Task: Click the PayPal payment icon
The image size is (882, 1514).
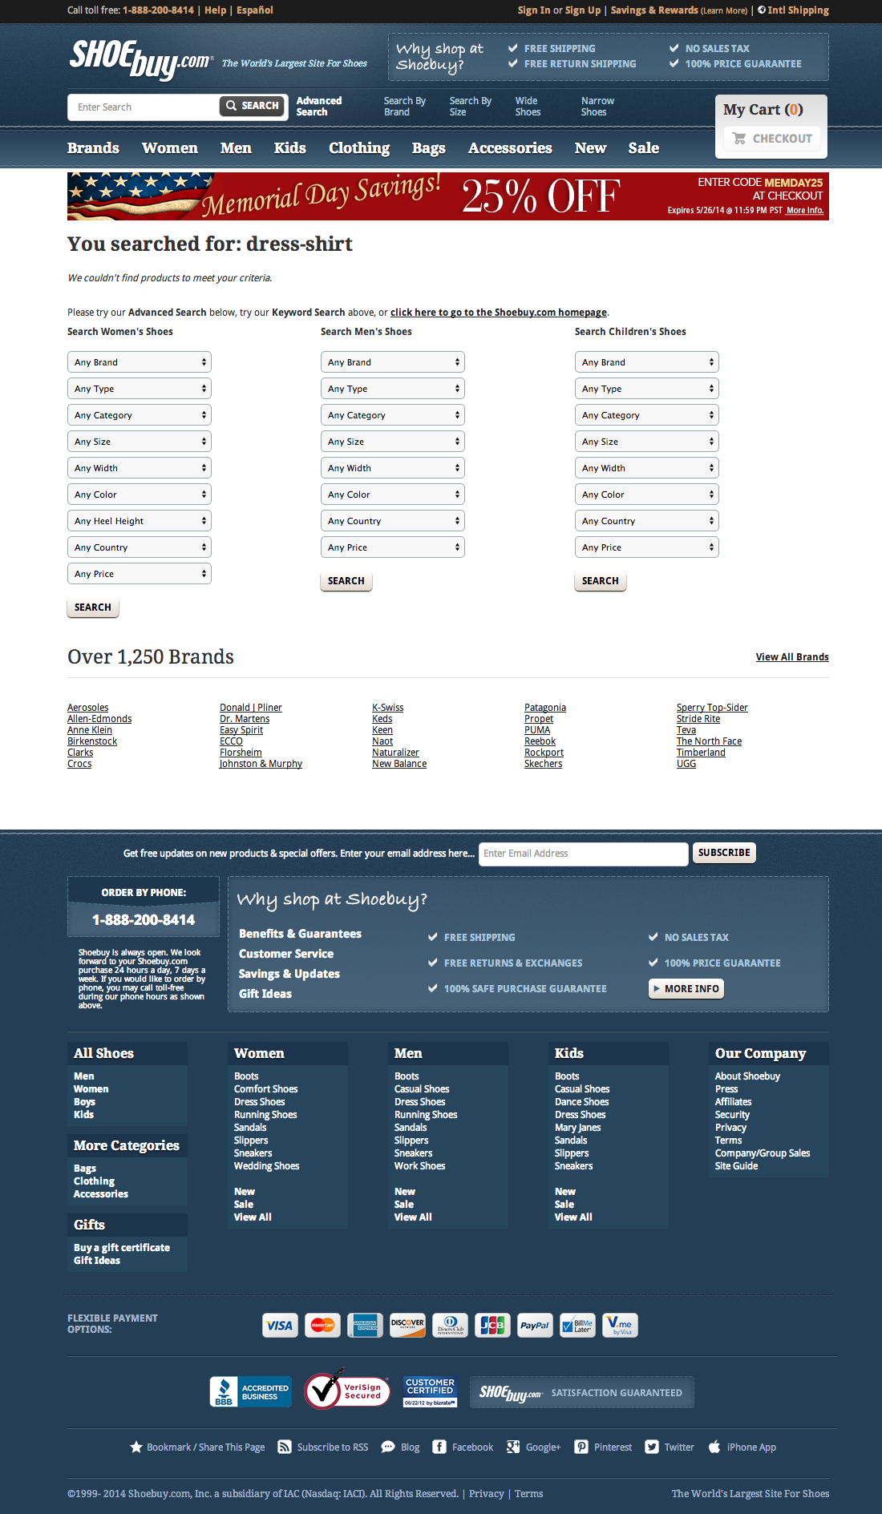Action: coord(535,1325)
